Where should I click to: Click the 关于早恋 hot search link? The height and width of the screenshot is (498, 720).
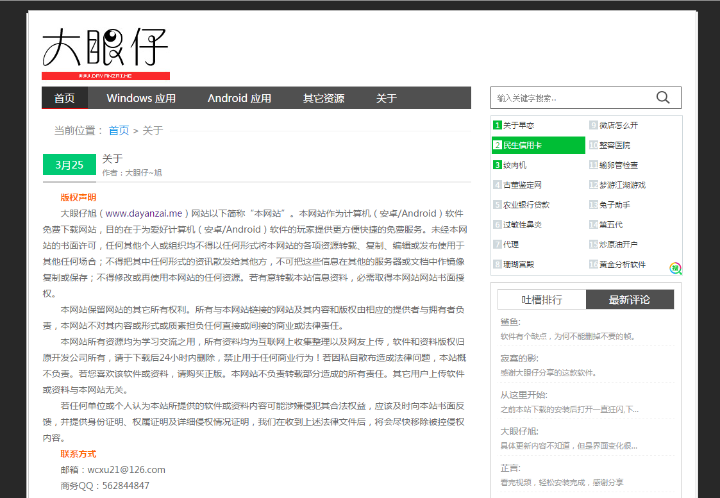(x=520, y=125)
